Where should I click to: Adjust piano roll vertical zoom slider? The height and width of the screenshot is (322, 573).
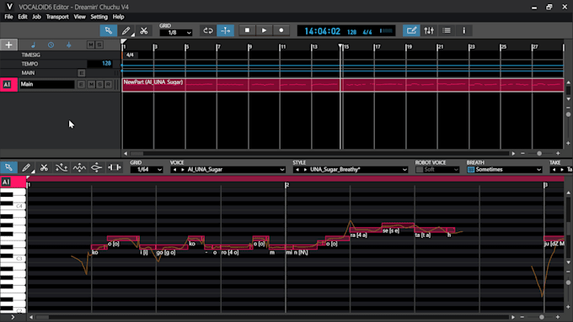click(x=568, y=282)
